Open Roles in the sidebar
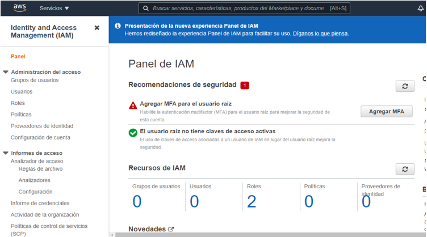The width and height of the screenshot is (427, 237). 18,103
